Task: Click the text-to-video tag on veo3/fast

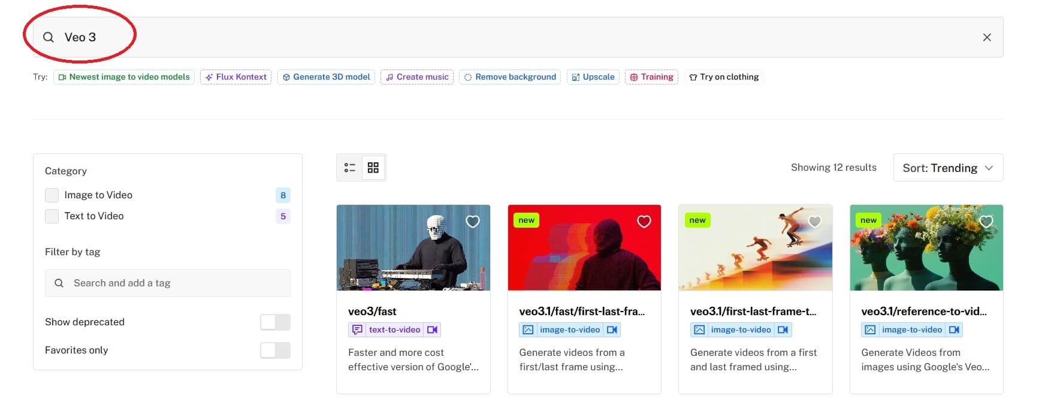Action: point(394,330)
